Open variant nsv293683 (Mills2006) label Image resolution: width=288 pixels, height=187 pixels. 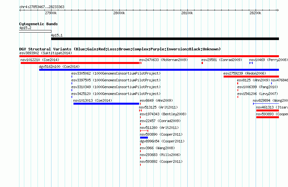(160, 155)
